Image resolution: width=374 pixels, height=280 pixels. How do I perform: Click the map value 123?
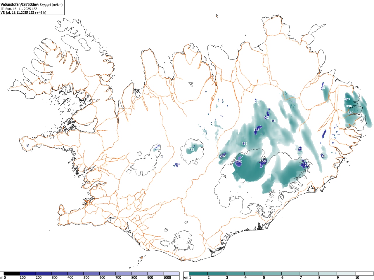[x=257, y=130]
